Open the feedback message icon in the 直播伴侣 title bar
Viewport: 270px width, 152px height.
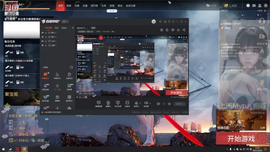(x=160, y=22)
